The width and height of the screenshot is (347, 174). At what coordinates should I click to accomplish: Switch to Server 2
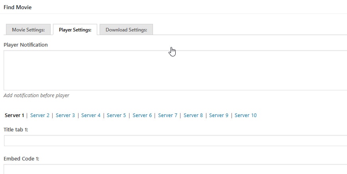40,115
